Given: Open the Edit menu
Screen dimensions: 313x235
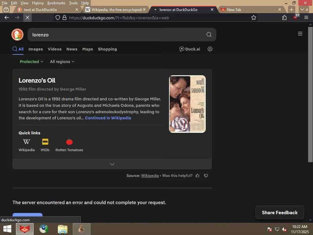Looking at the screenshot, I should tap(14, 3).
